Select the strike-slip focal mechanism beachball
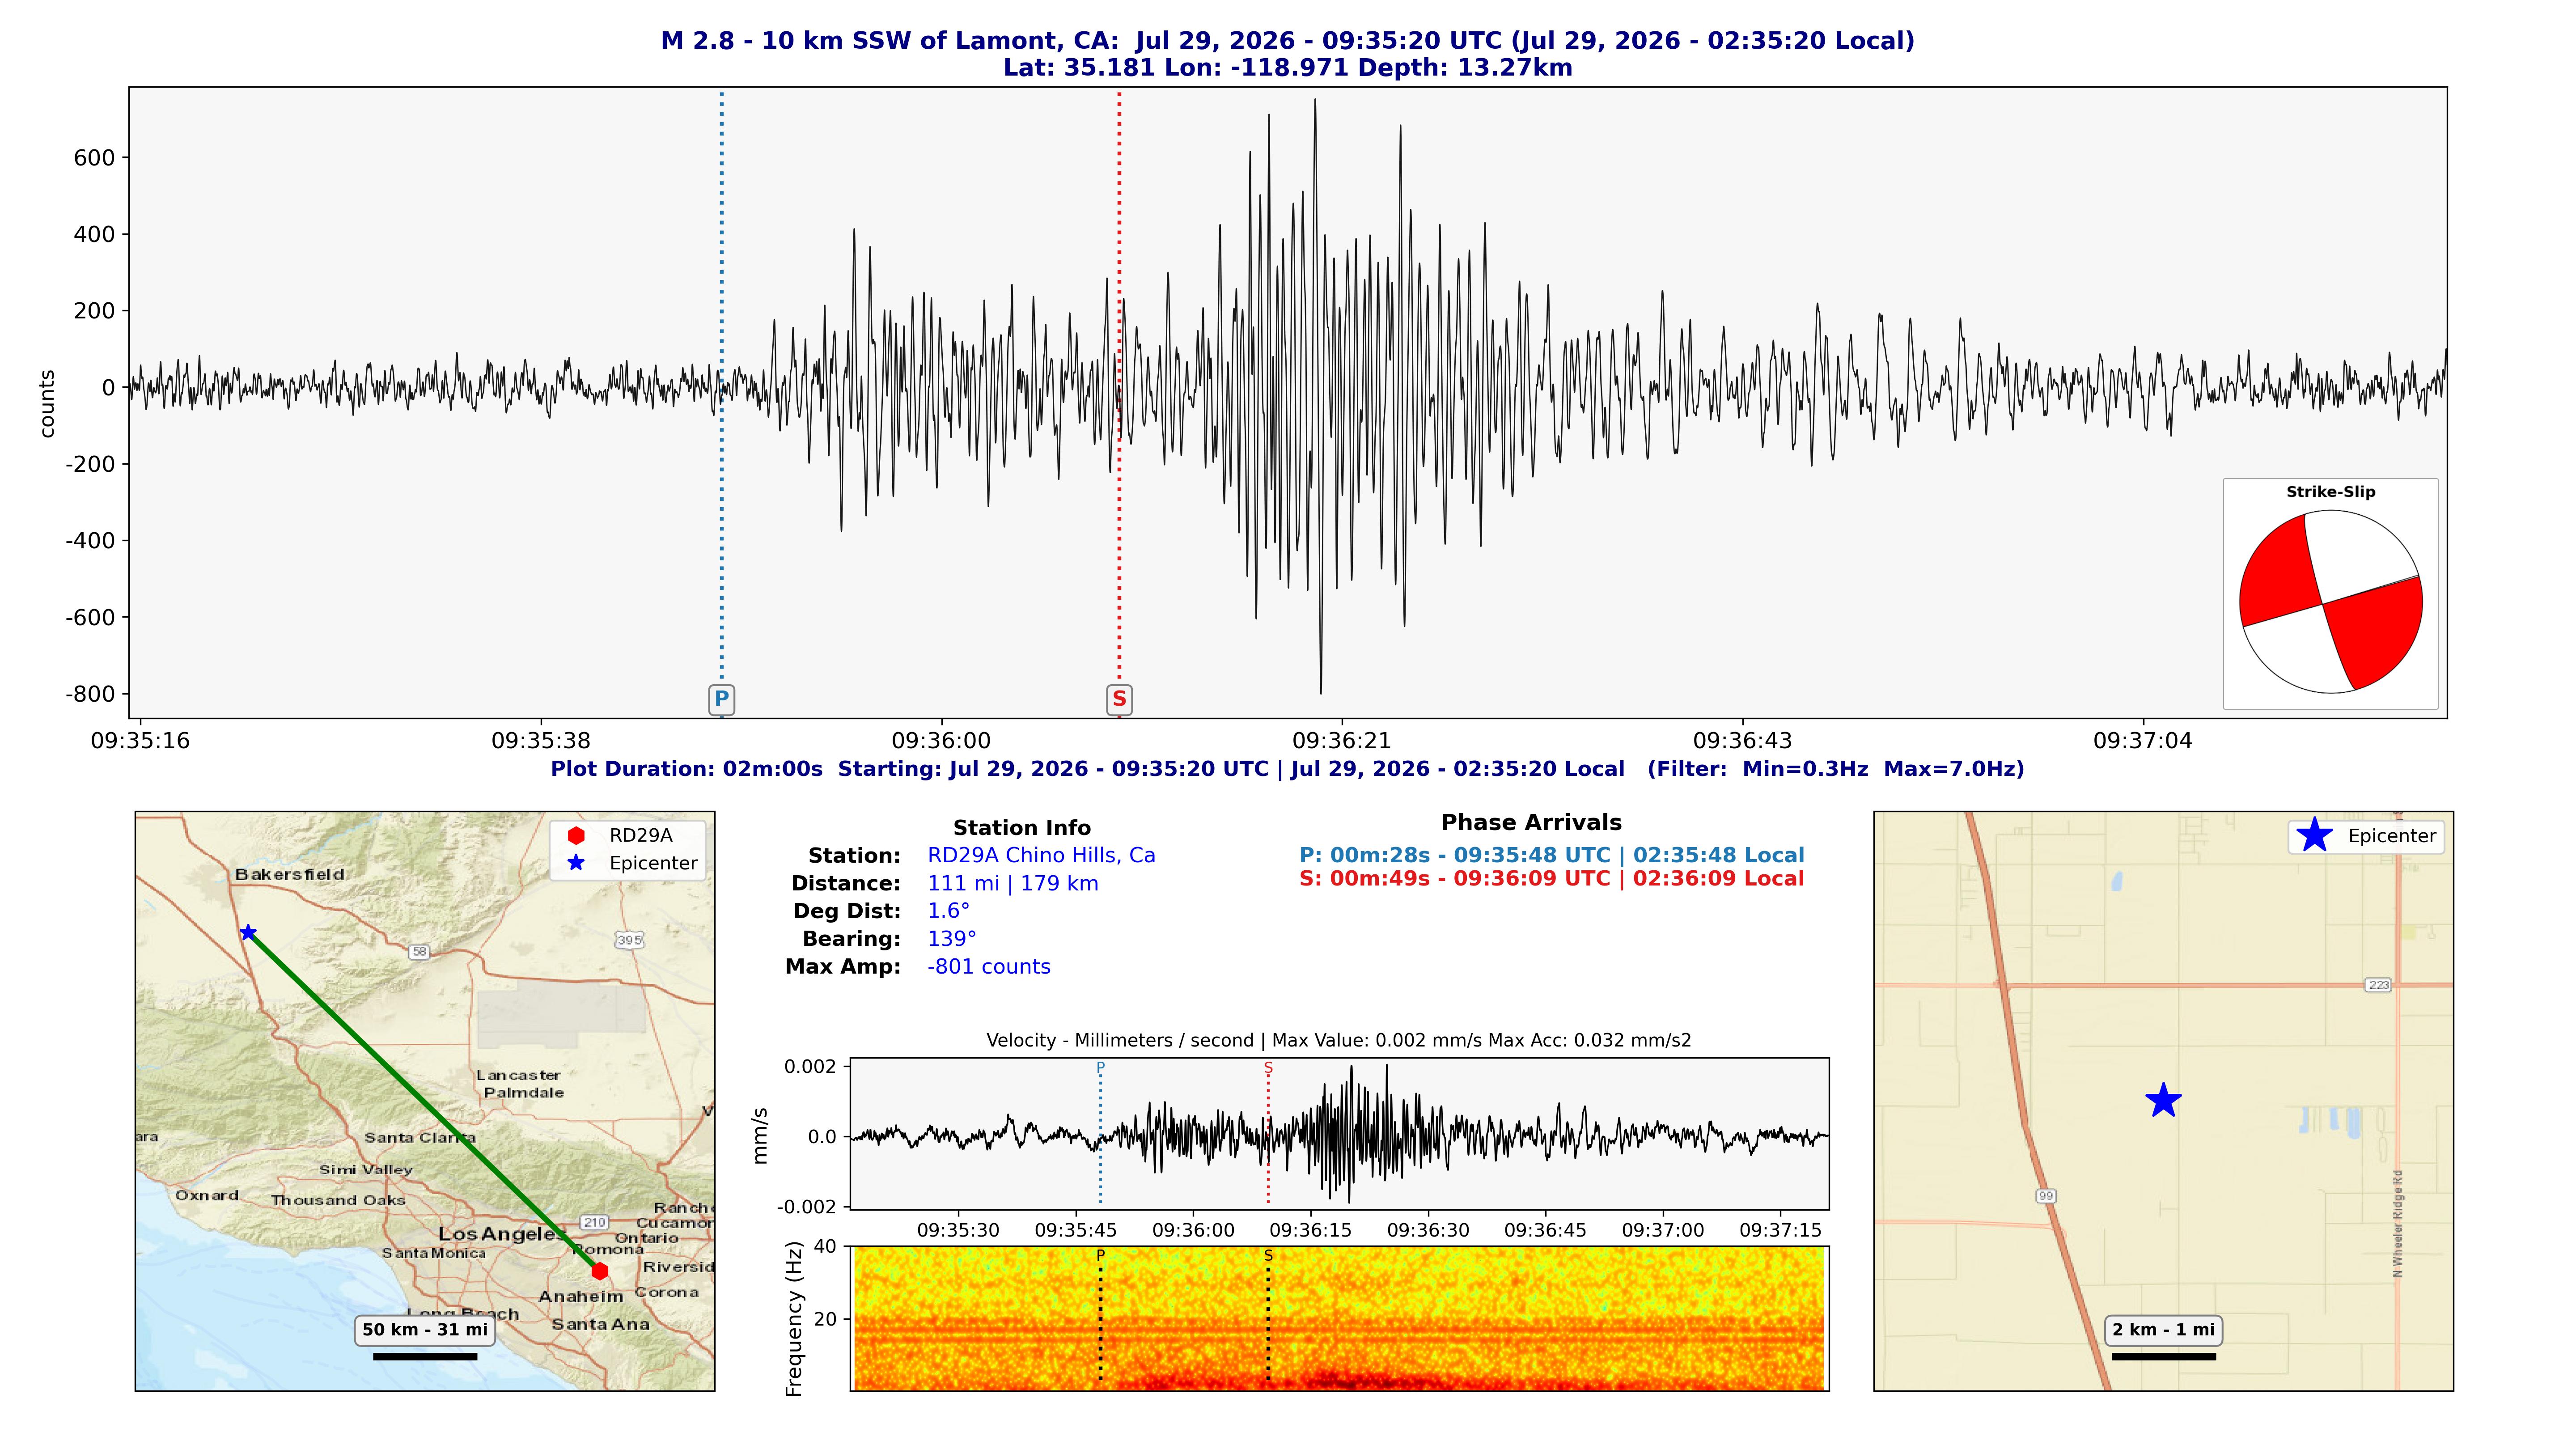The height and width of the screenshot is (1449, 2576). [x=2330, y=602]
